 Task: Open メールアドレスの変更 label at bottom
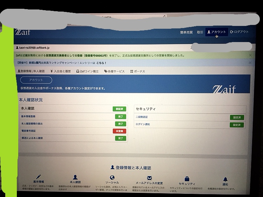[149, 183]
